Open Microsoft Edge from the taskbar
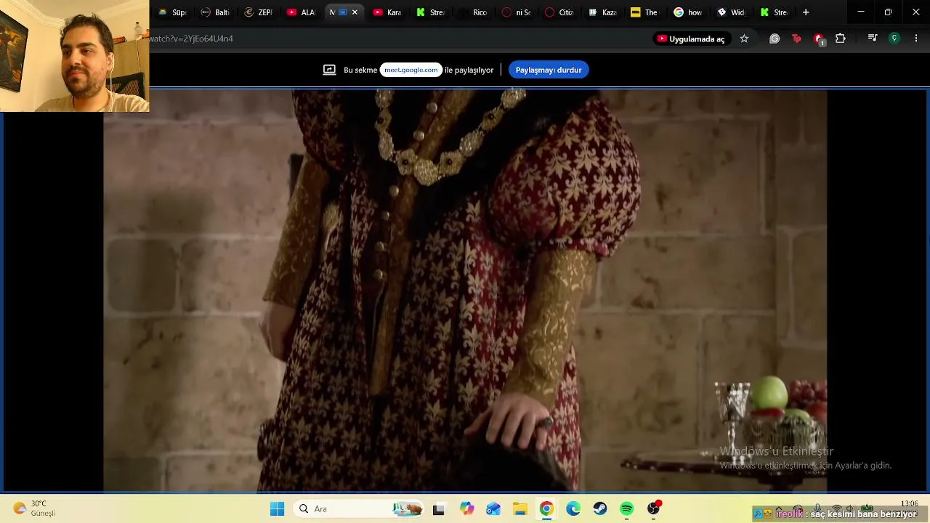 573,509
